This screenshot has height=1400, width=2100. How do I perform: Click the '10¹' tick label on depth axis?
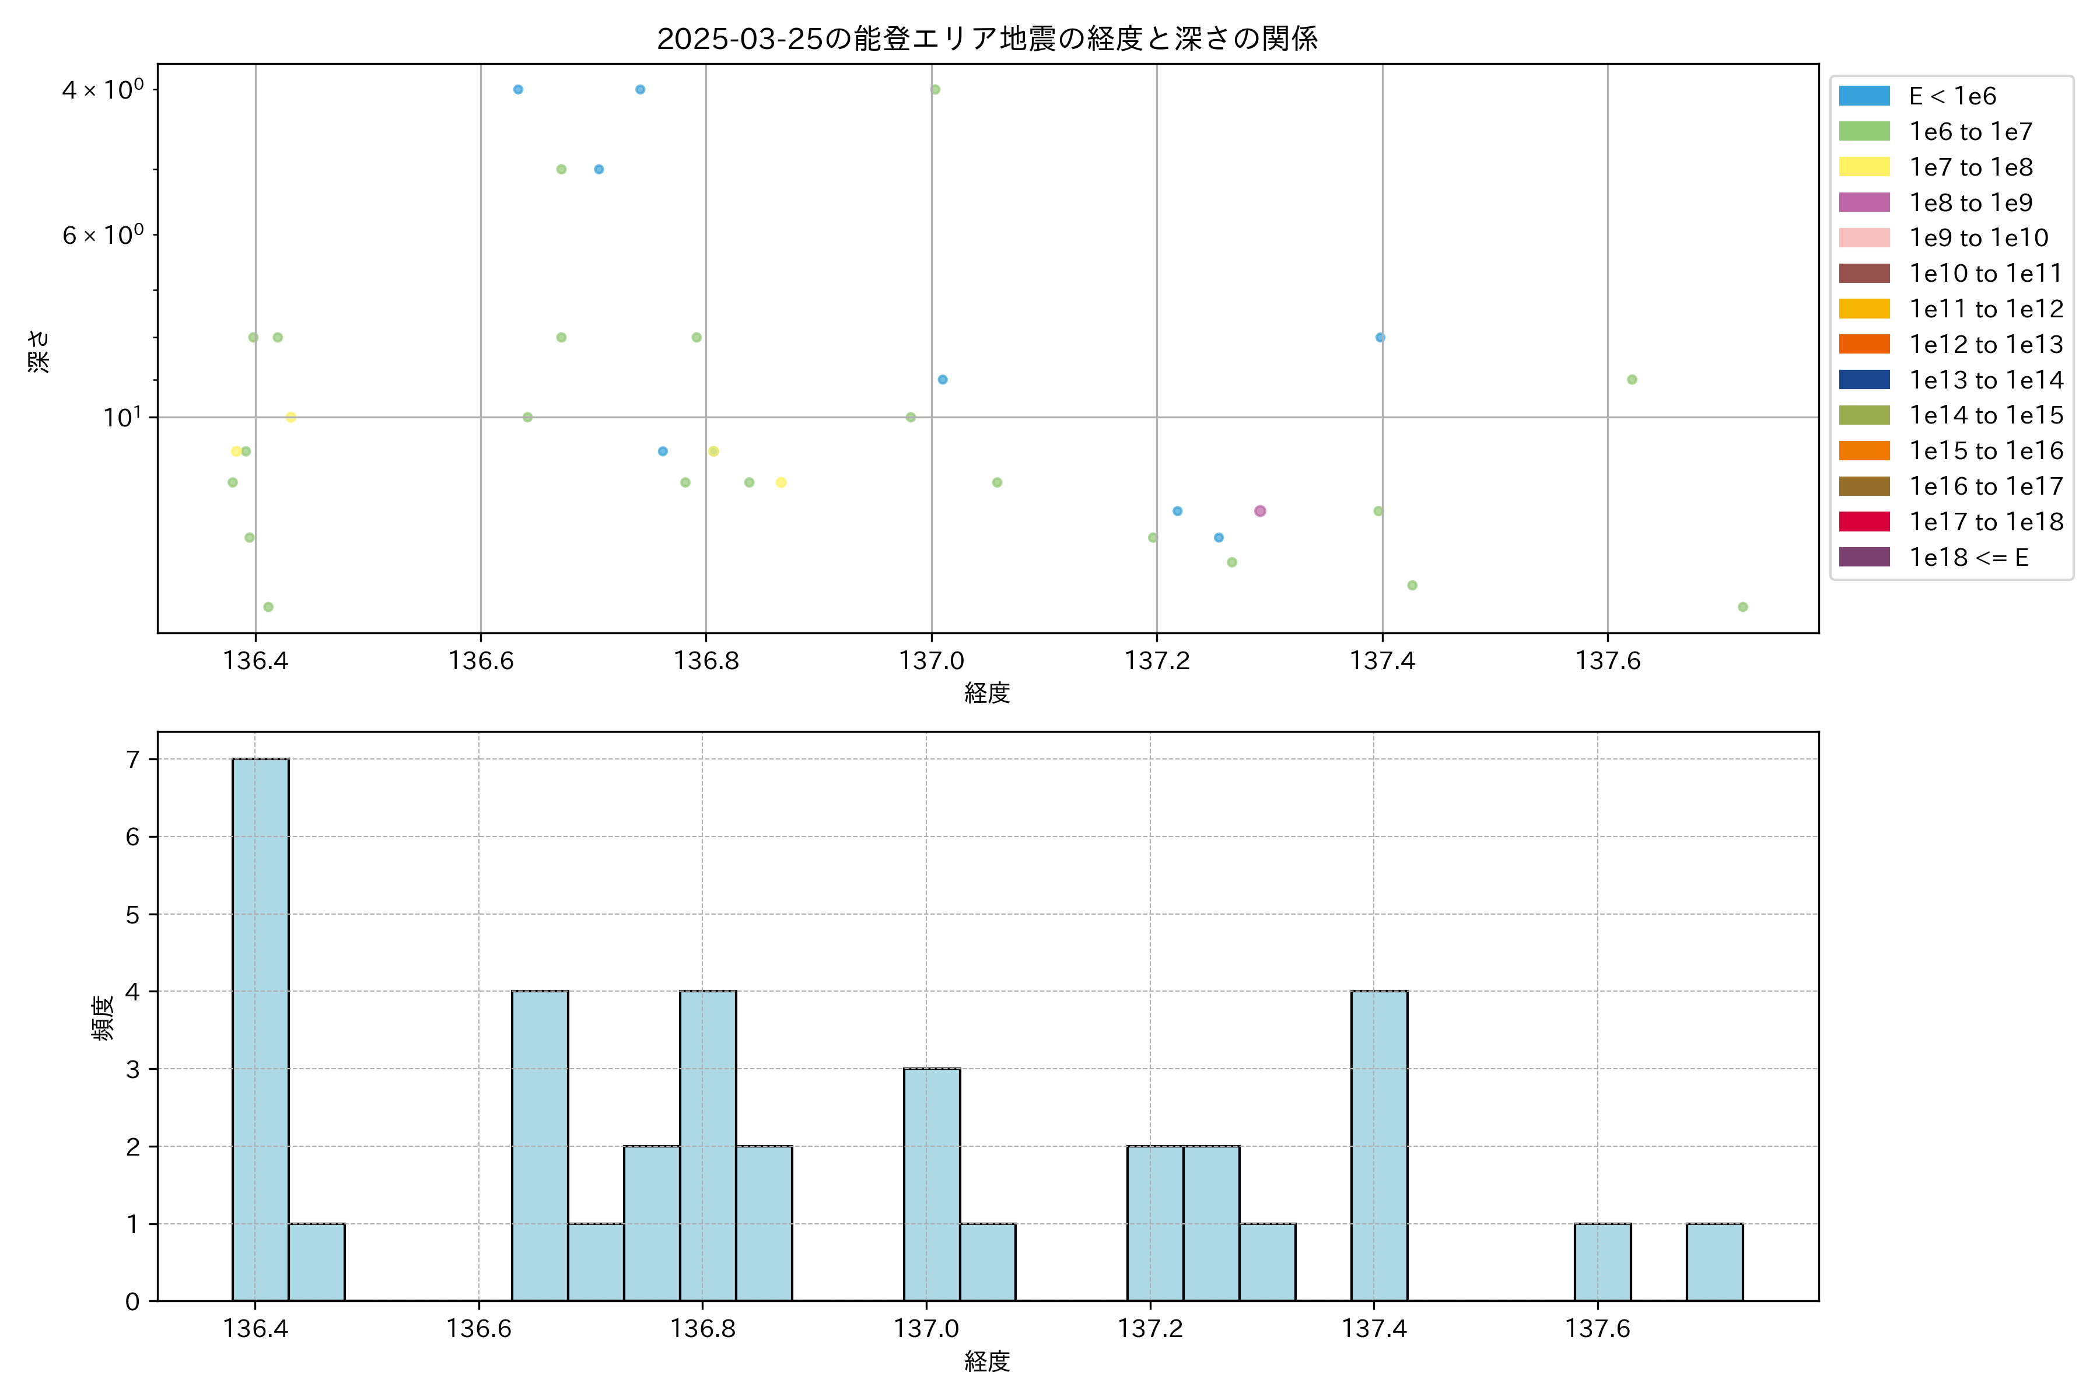123,417
